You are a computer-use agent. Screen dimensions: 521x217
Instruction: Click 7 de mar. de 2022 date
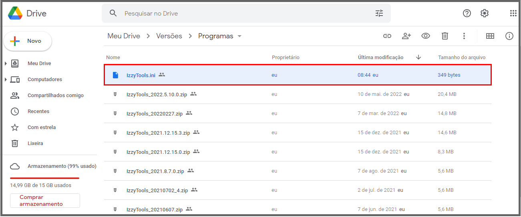[378, 113]
